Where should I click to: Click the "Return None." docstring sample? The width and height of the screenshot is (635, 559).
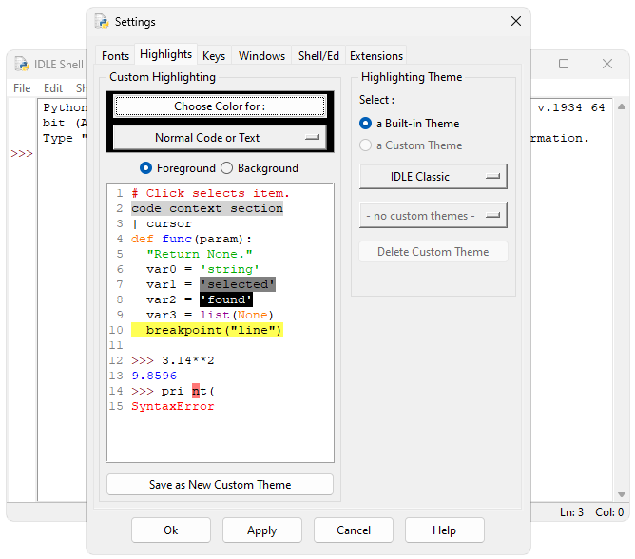(200, 254)
